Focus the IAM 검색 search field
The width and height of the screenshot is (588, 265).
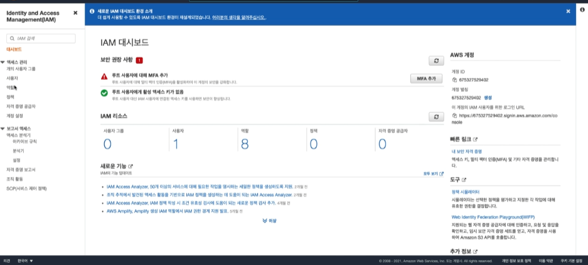(41, 38)
